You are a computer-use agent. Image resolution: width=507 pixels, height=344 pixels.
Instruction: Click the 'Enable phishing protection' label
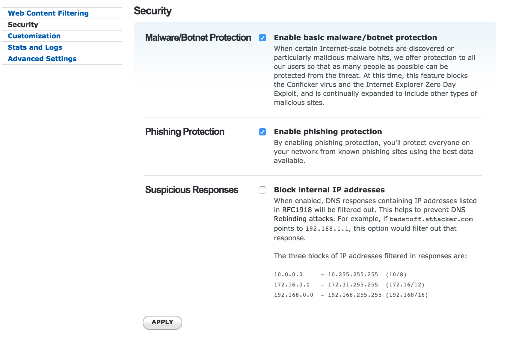click(328, 132)
